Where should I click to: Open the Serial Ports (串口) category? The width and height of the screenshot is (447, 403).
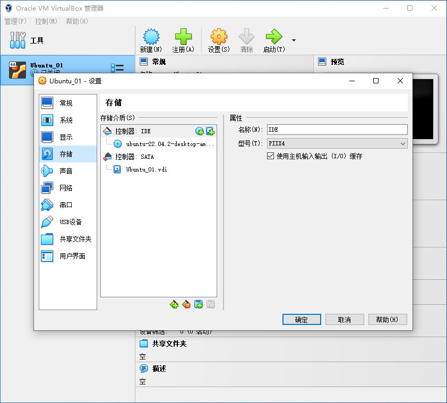click(x=68, y=205)
